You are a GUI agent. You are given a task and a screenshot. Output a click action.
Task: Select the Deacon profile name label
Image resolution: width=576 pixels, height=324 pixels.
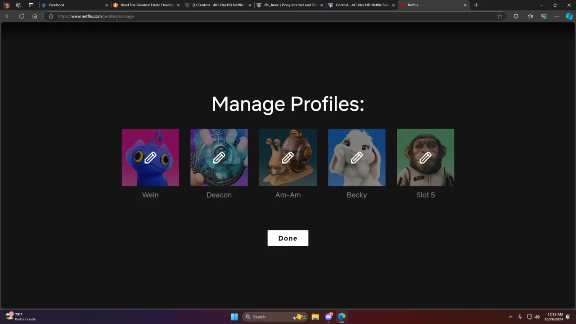[219, 195]
